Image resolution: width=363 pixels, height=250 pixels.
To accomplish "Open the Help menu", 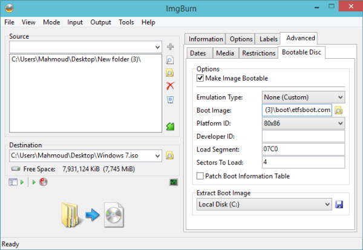I will [x=148, y=22].
